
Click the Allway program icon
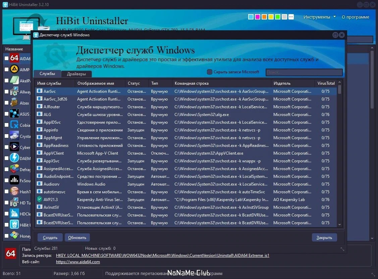(x=14, y=91)
